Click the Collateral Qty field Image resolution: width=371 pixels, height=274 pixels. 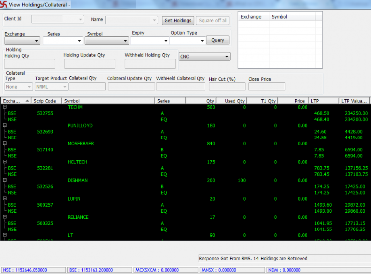click(x=88, y=86)
